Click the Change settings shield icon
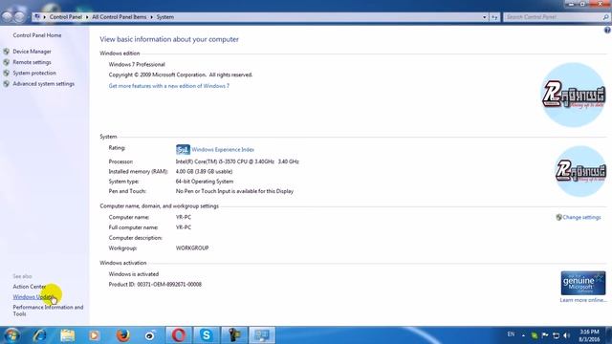This screenshot has width=612, height=344. [x=558, y=217]
